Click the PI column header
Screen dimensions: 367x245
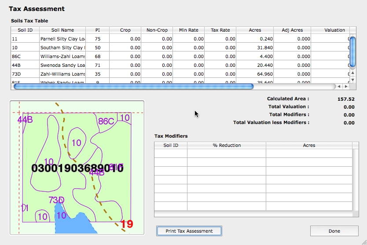point(98,30)
